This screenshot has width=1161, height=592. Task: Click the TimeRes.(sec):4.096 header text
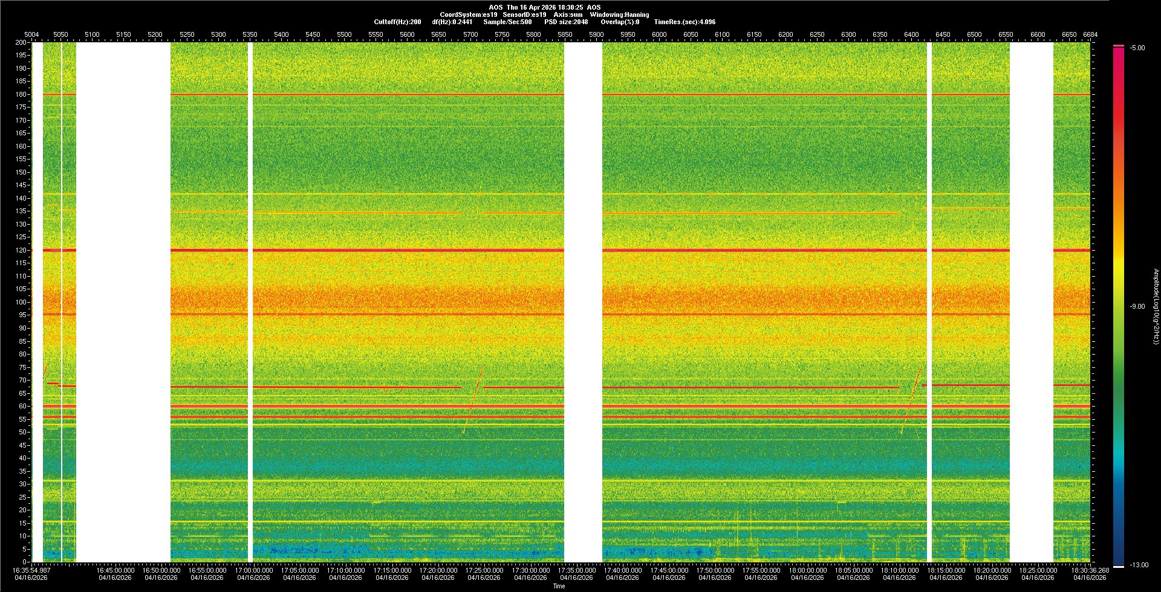click(685, 22)
